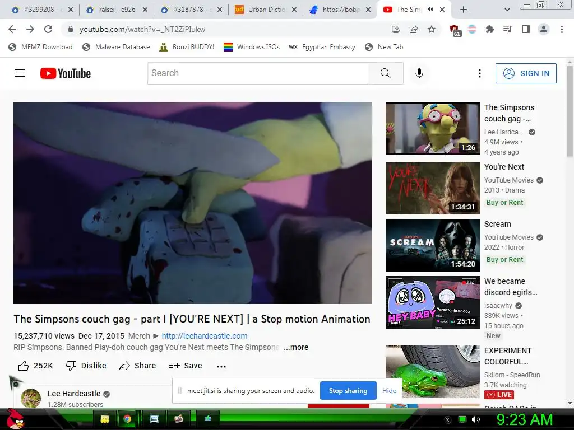574x430 pixels.
Task: Open Egyptian Embassy bookmark
Action: 322,47
